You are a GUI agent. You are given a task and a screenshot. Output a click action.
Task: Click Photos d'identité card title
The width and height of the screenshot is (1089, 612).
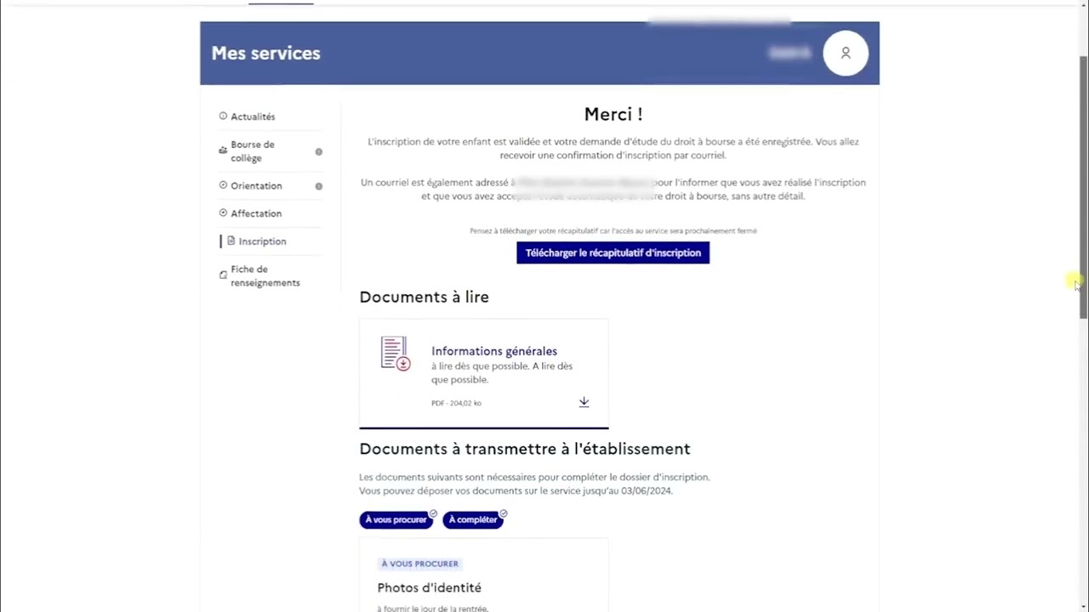pos(429,587)
